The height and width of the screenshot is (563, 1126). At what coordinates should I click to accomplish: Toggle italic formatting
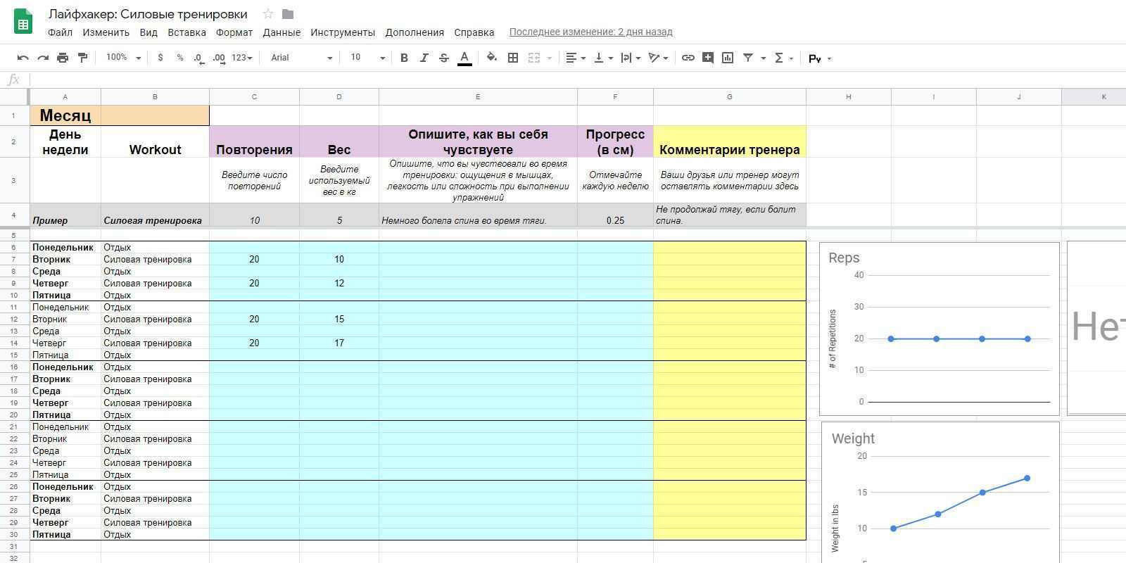click(424, 58)
